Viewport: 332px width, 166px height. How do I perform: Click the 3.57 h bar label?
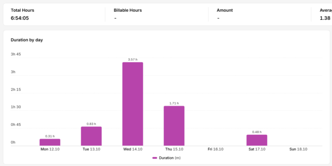point(132,59)
